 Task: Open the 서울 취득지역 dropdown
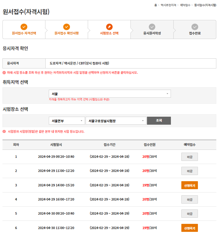tap(110, 94)
